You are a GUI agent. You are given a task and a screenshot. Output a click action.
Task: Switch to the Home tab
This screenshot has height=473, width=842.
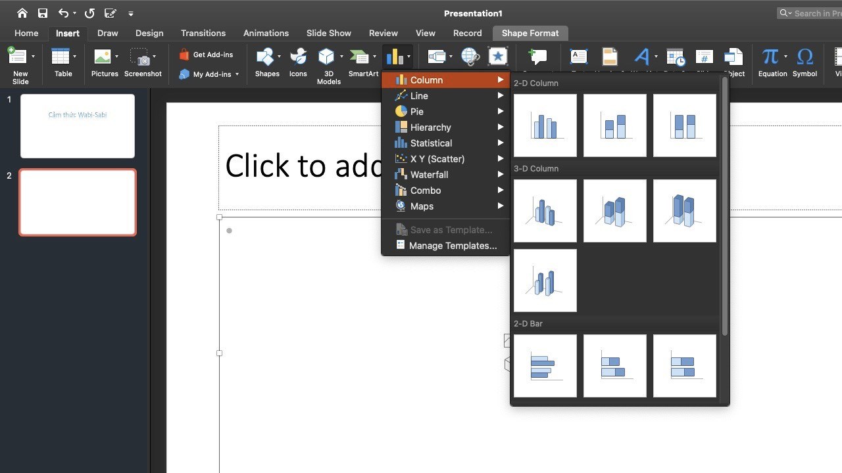click(x=26, y=33)
